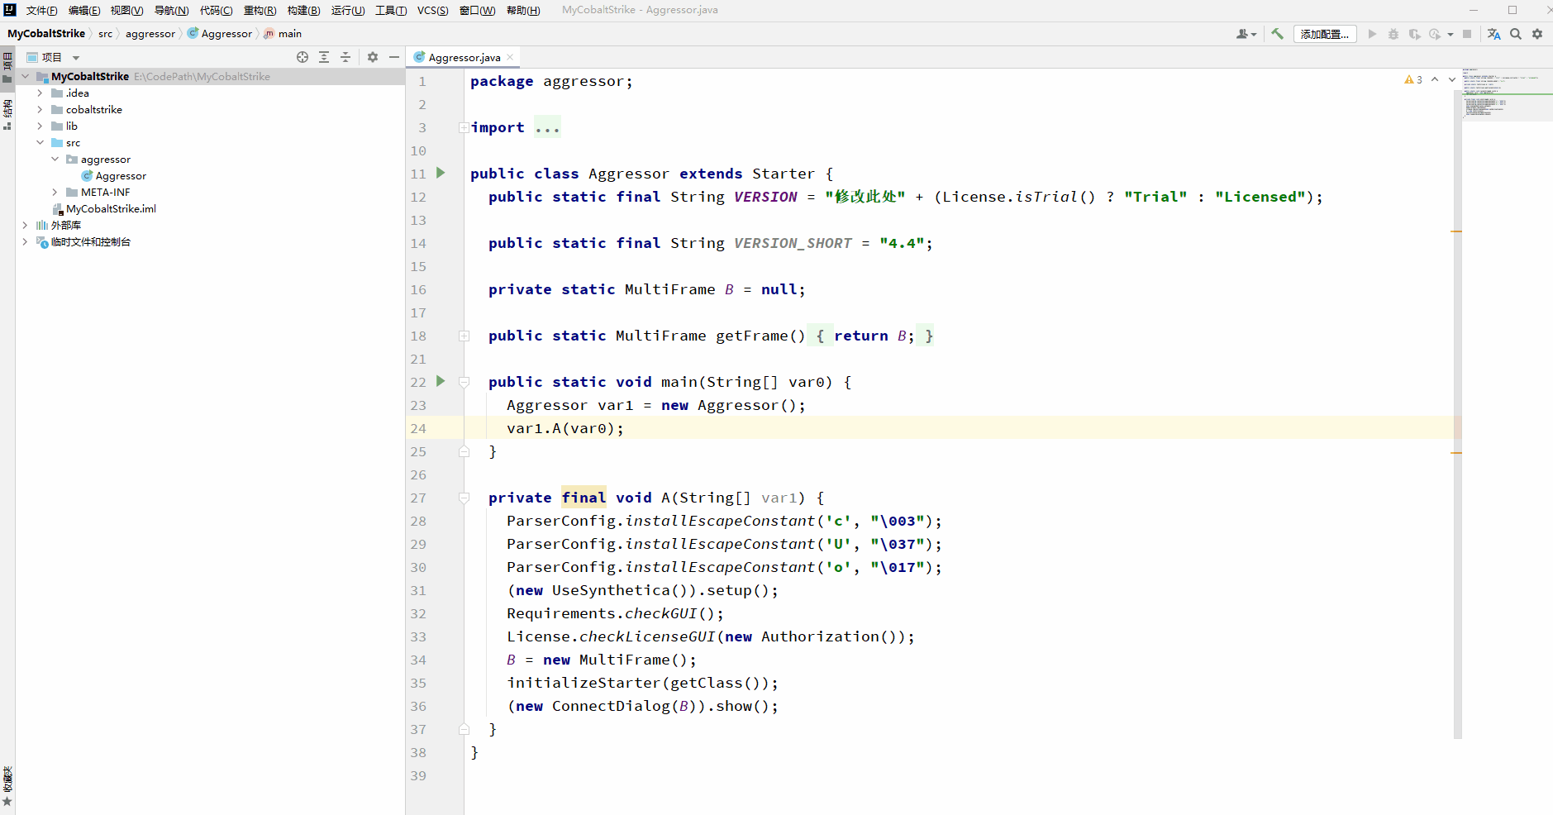Click aggressor in the breadcrumb bar

tap(150, 34)
